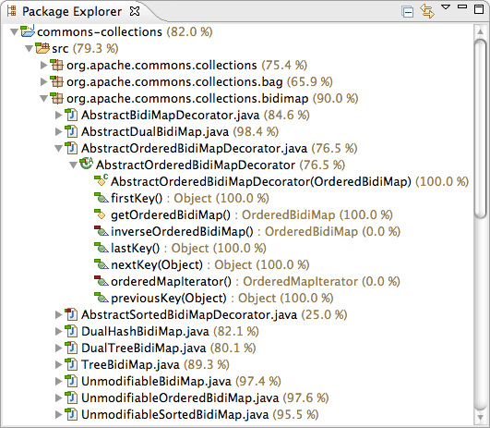Collapse the src folder node
Image resolution: width=490 pixels, height=428 pixels.
[29, 48]
